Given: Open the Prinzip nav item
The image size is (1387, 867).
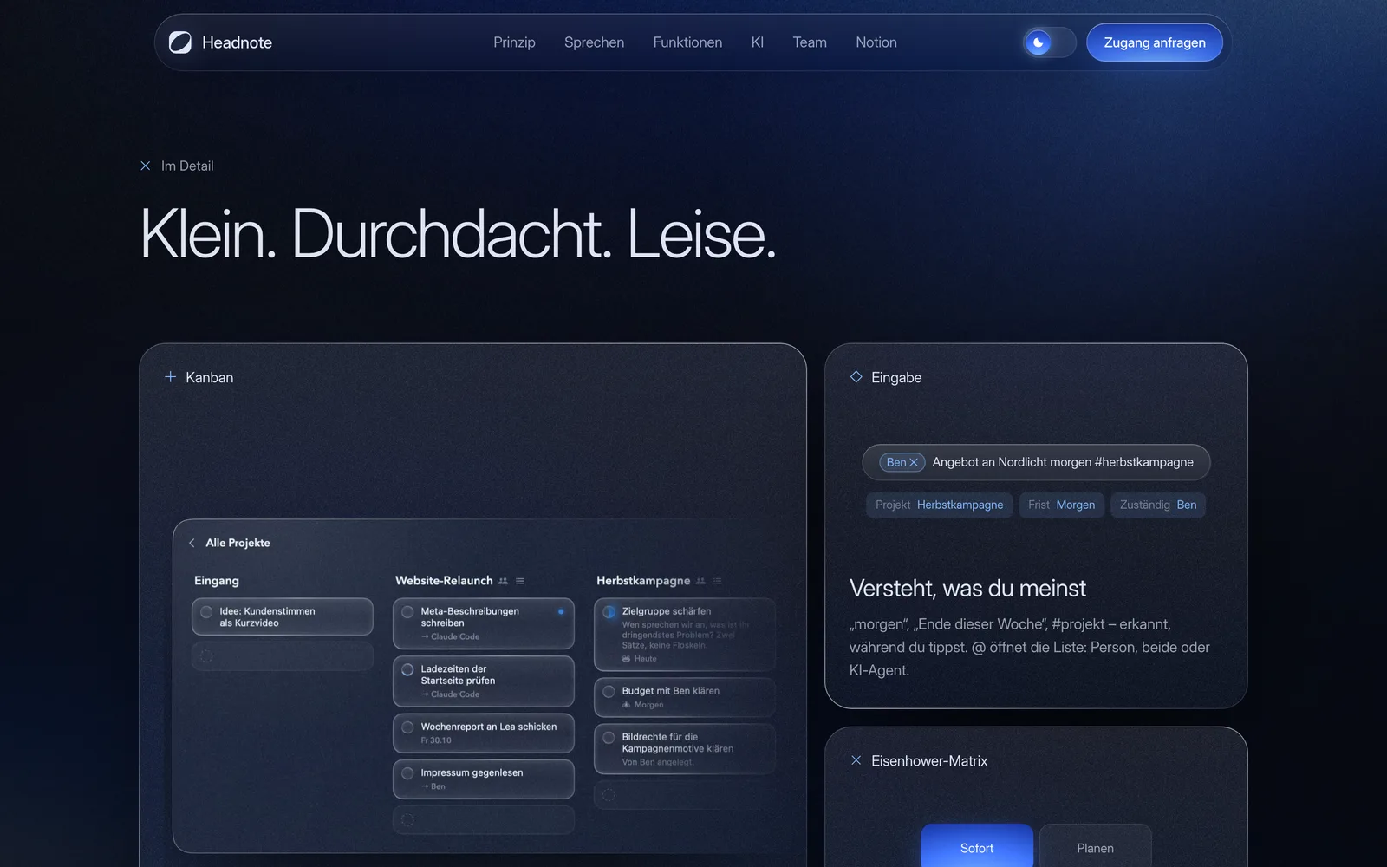Looking at the screenshot, I should (x=514, y=42).
